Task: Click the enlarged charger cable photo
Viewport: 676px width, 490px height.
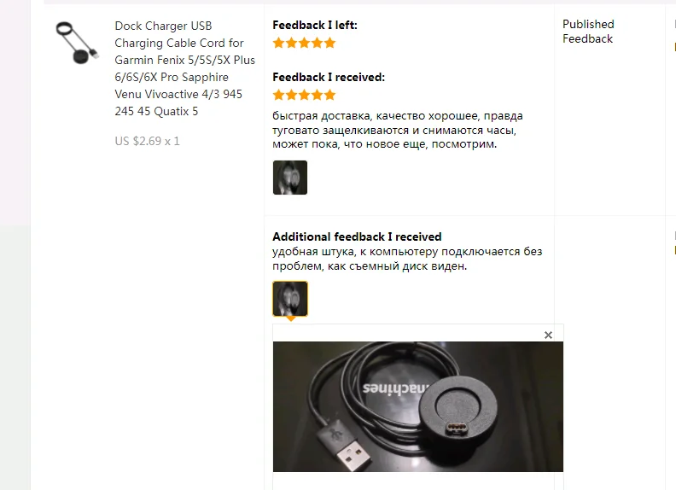Action: coord(417,406)
